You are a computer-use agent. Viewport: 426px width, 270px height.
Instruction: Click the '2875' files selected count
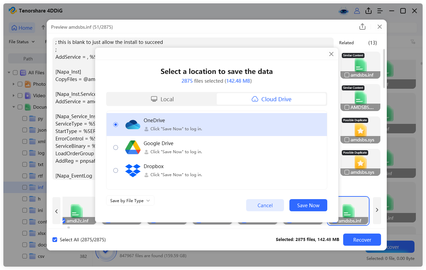(x=187, y=81)
